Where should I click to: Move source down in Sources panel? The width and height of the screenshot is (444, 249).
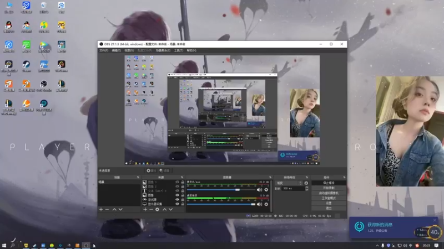170,210
